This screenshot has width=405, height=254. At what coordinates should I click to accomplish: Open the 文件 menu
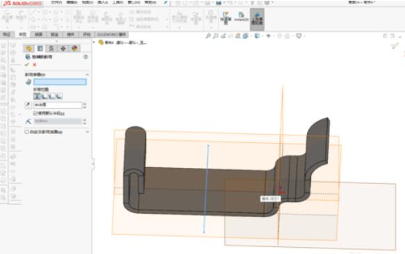[56, 3]
